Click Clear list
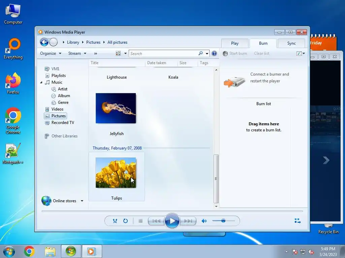This screenshot has height=258, width=345. 261,53
